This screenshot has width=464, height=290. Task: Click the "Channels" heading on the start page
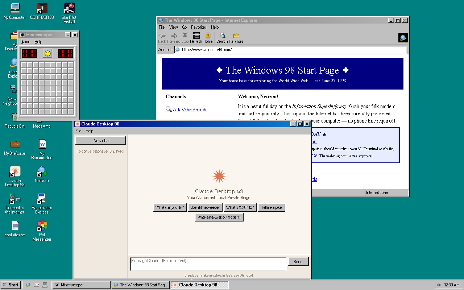coord(176,97)
